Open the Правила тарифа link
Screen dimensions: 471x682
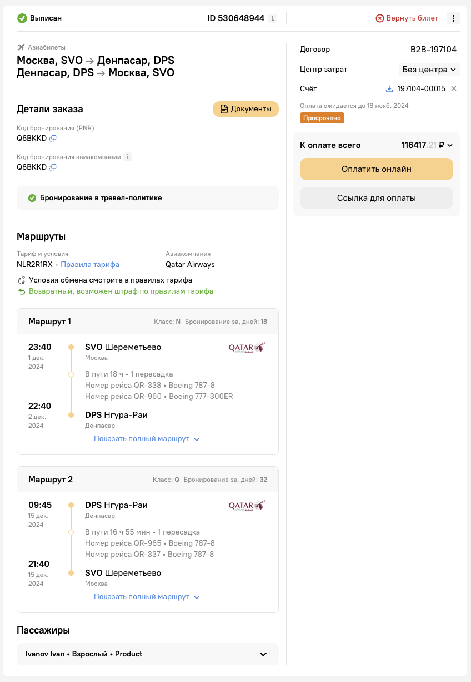(x=90, y=265)
